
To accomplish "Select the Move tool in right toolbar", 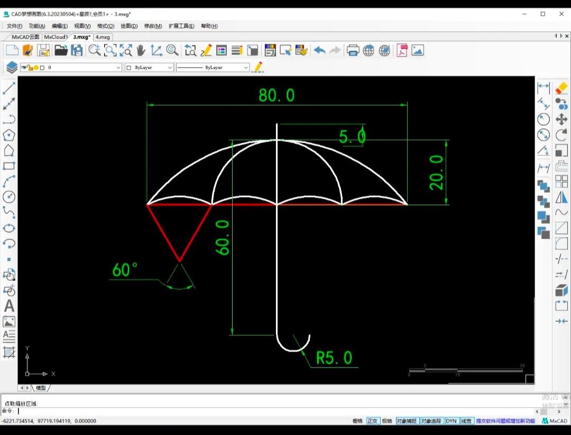I will point(561,119).
